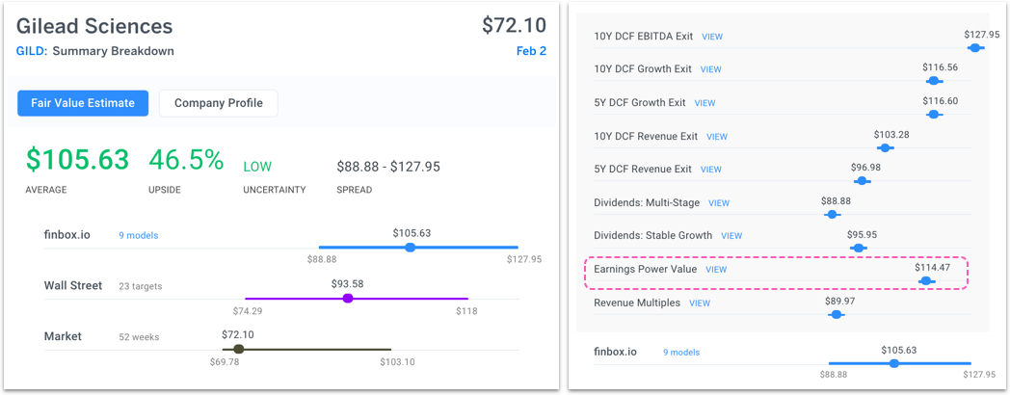Image resolution: width=1010 pixels, height=395 pixels.
Task: Click the Wall Street $93.58 purple marker
Action: click(x=348, y=298)
